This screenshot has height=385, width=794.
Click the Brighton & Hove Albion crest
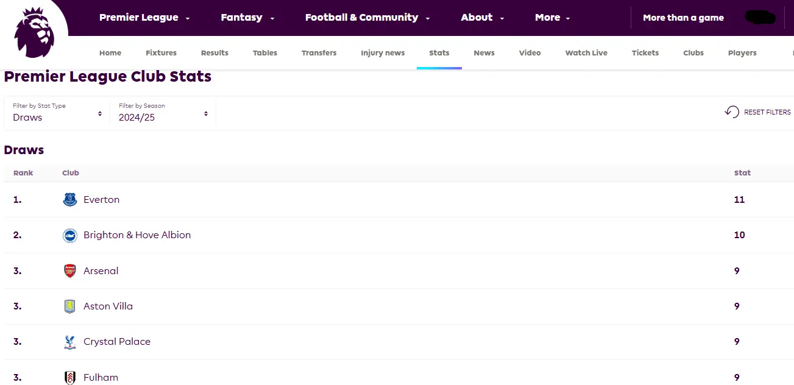click(x=70, y=236)
